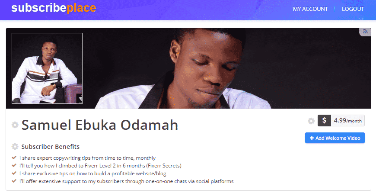
Task: Go to the subscribeplace home logo
Action: [54, 8]
